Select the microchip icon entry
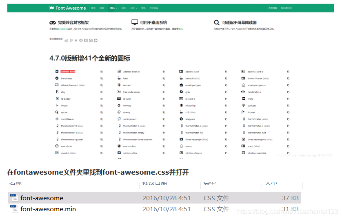Image resolution: width=342 pixels, height=219 pixels. [x=188, y=105]
